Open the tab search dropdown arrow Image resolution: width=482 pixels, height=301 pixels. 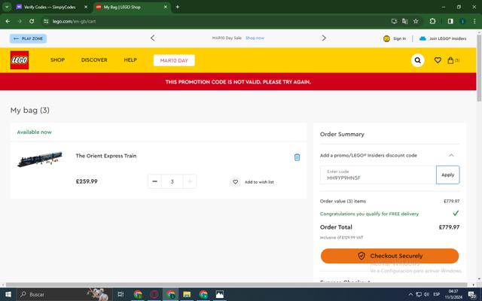pyautogui.click(x=7, y=7)
